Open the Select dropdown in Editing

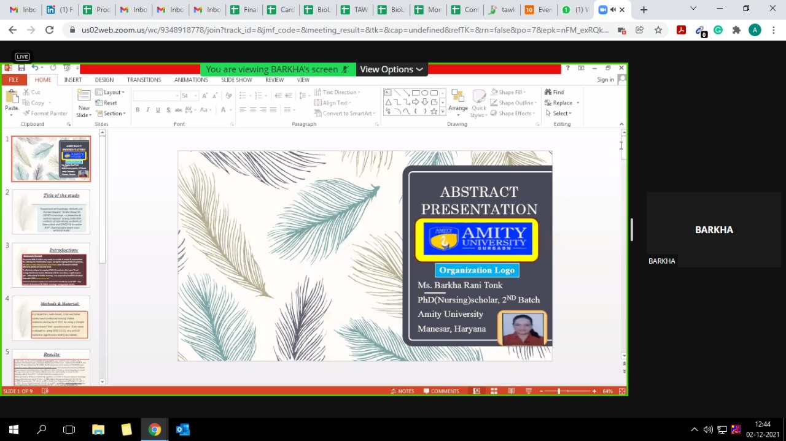558,113
